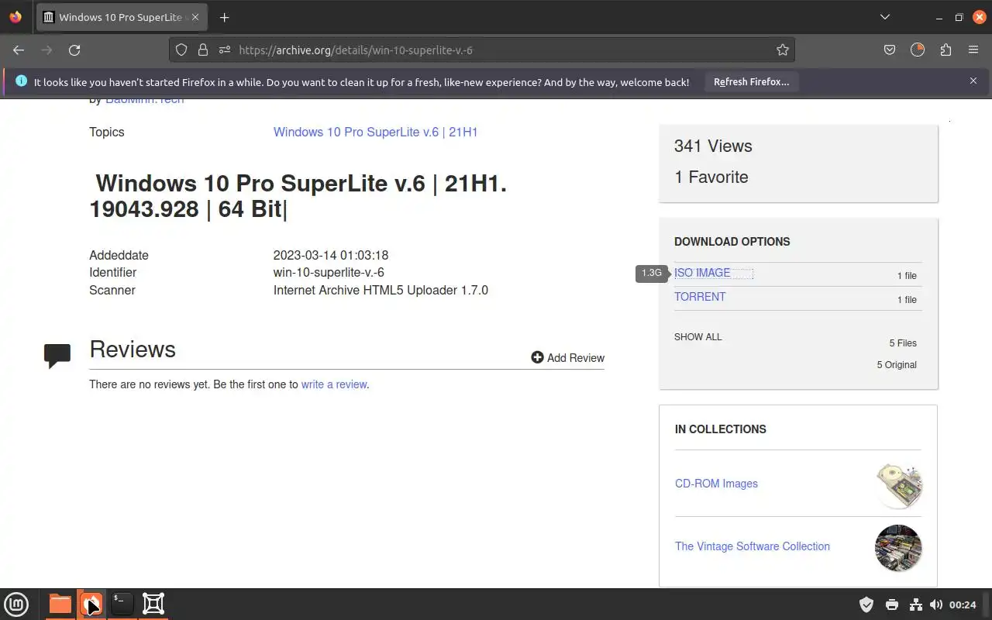Click the Firefox taskbar icon
The height and width of the screenshot is (620, 992).
(x=91, y=604)
